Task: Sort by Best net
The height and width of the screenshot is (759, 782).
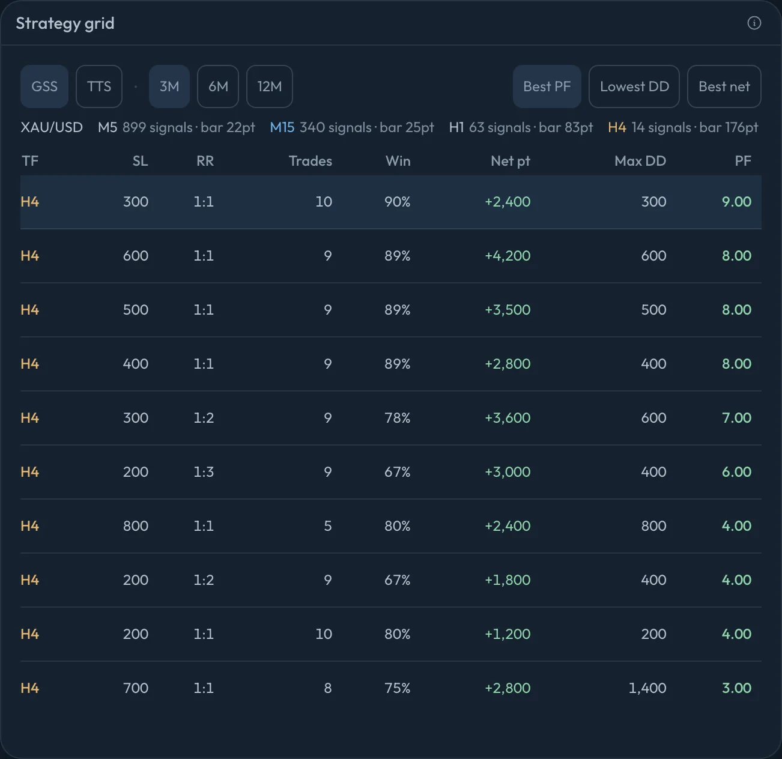Action: 724,86
